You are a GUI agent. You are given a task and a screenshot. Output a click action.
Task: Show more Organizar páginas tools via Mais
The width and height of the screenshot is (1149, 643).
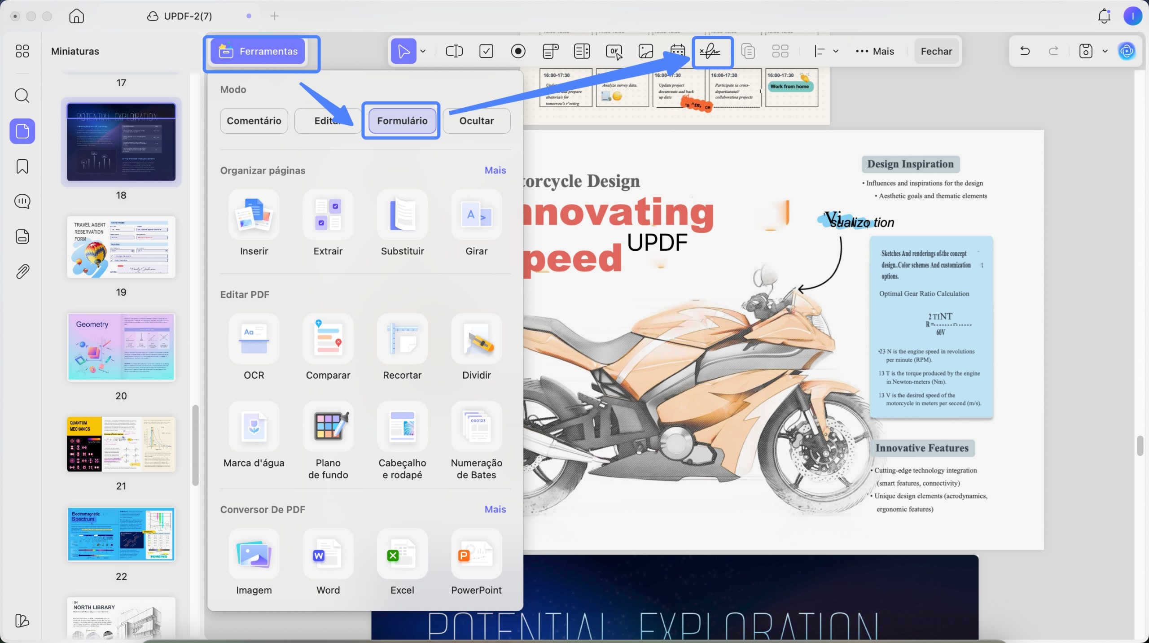coord(495,171)
